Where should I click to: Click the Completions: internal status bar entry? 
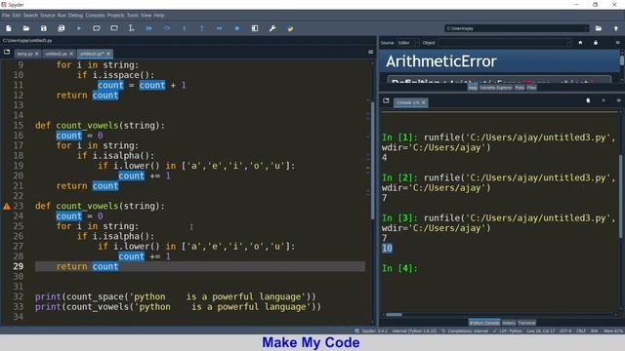pos(465,331)
